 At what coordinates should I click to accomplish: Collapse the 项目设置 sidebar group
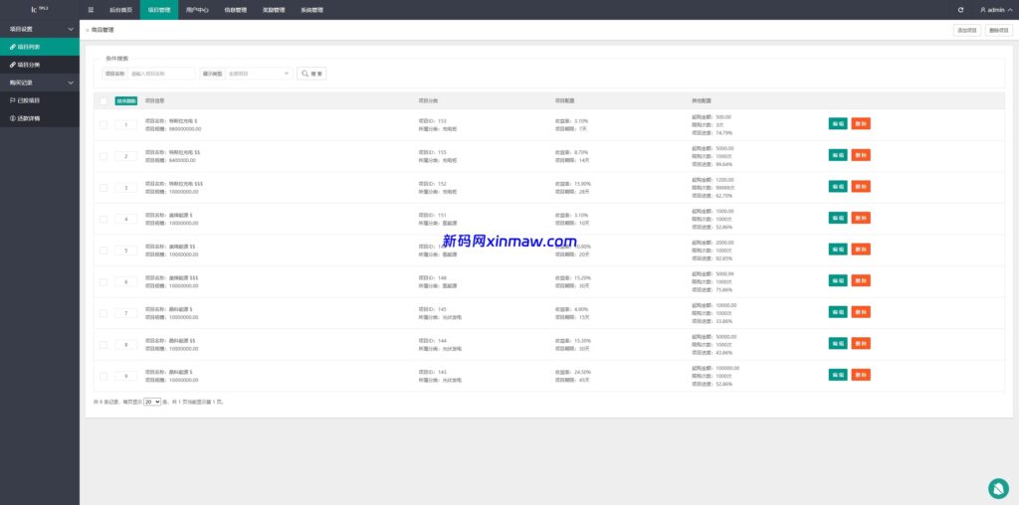[40, 29]
